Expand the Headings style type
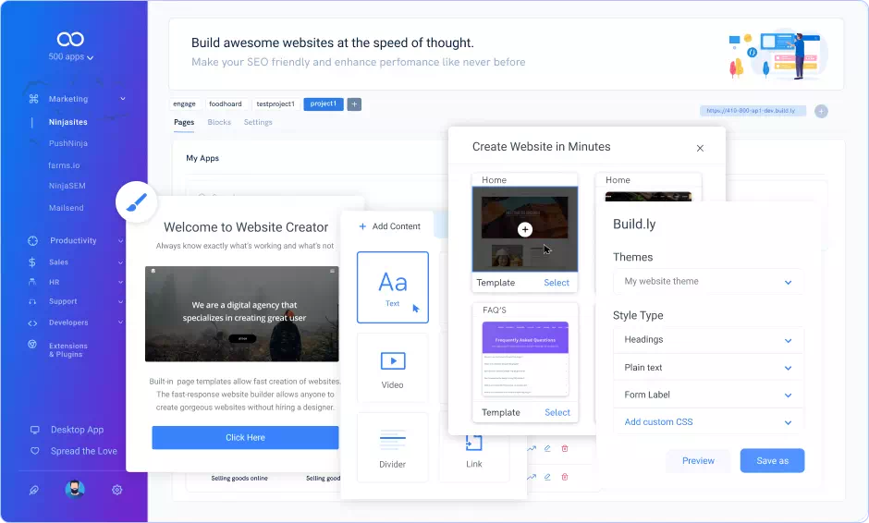The height and width of the screenshot is (523, 869). tap(707, 340)
